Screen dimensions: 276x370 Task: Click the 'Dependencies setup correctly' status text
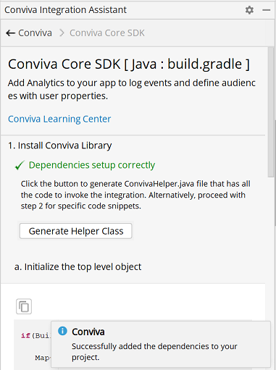tap(92, 165)
